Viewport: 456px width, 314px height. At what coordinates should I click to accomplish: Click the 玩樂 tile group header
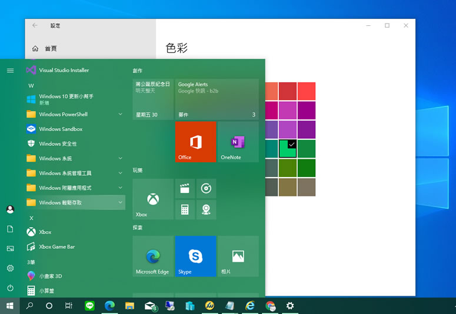137,171
